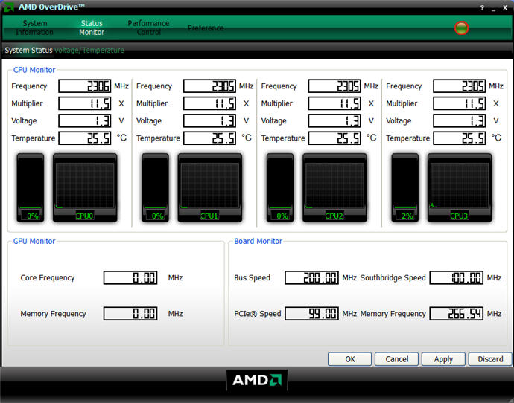This screenshot has height=403, width=514.
Task: Click the GPU Memory Frequency field 0.00
Action: click(x=130, y=314)
